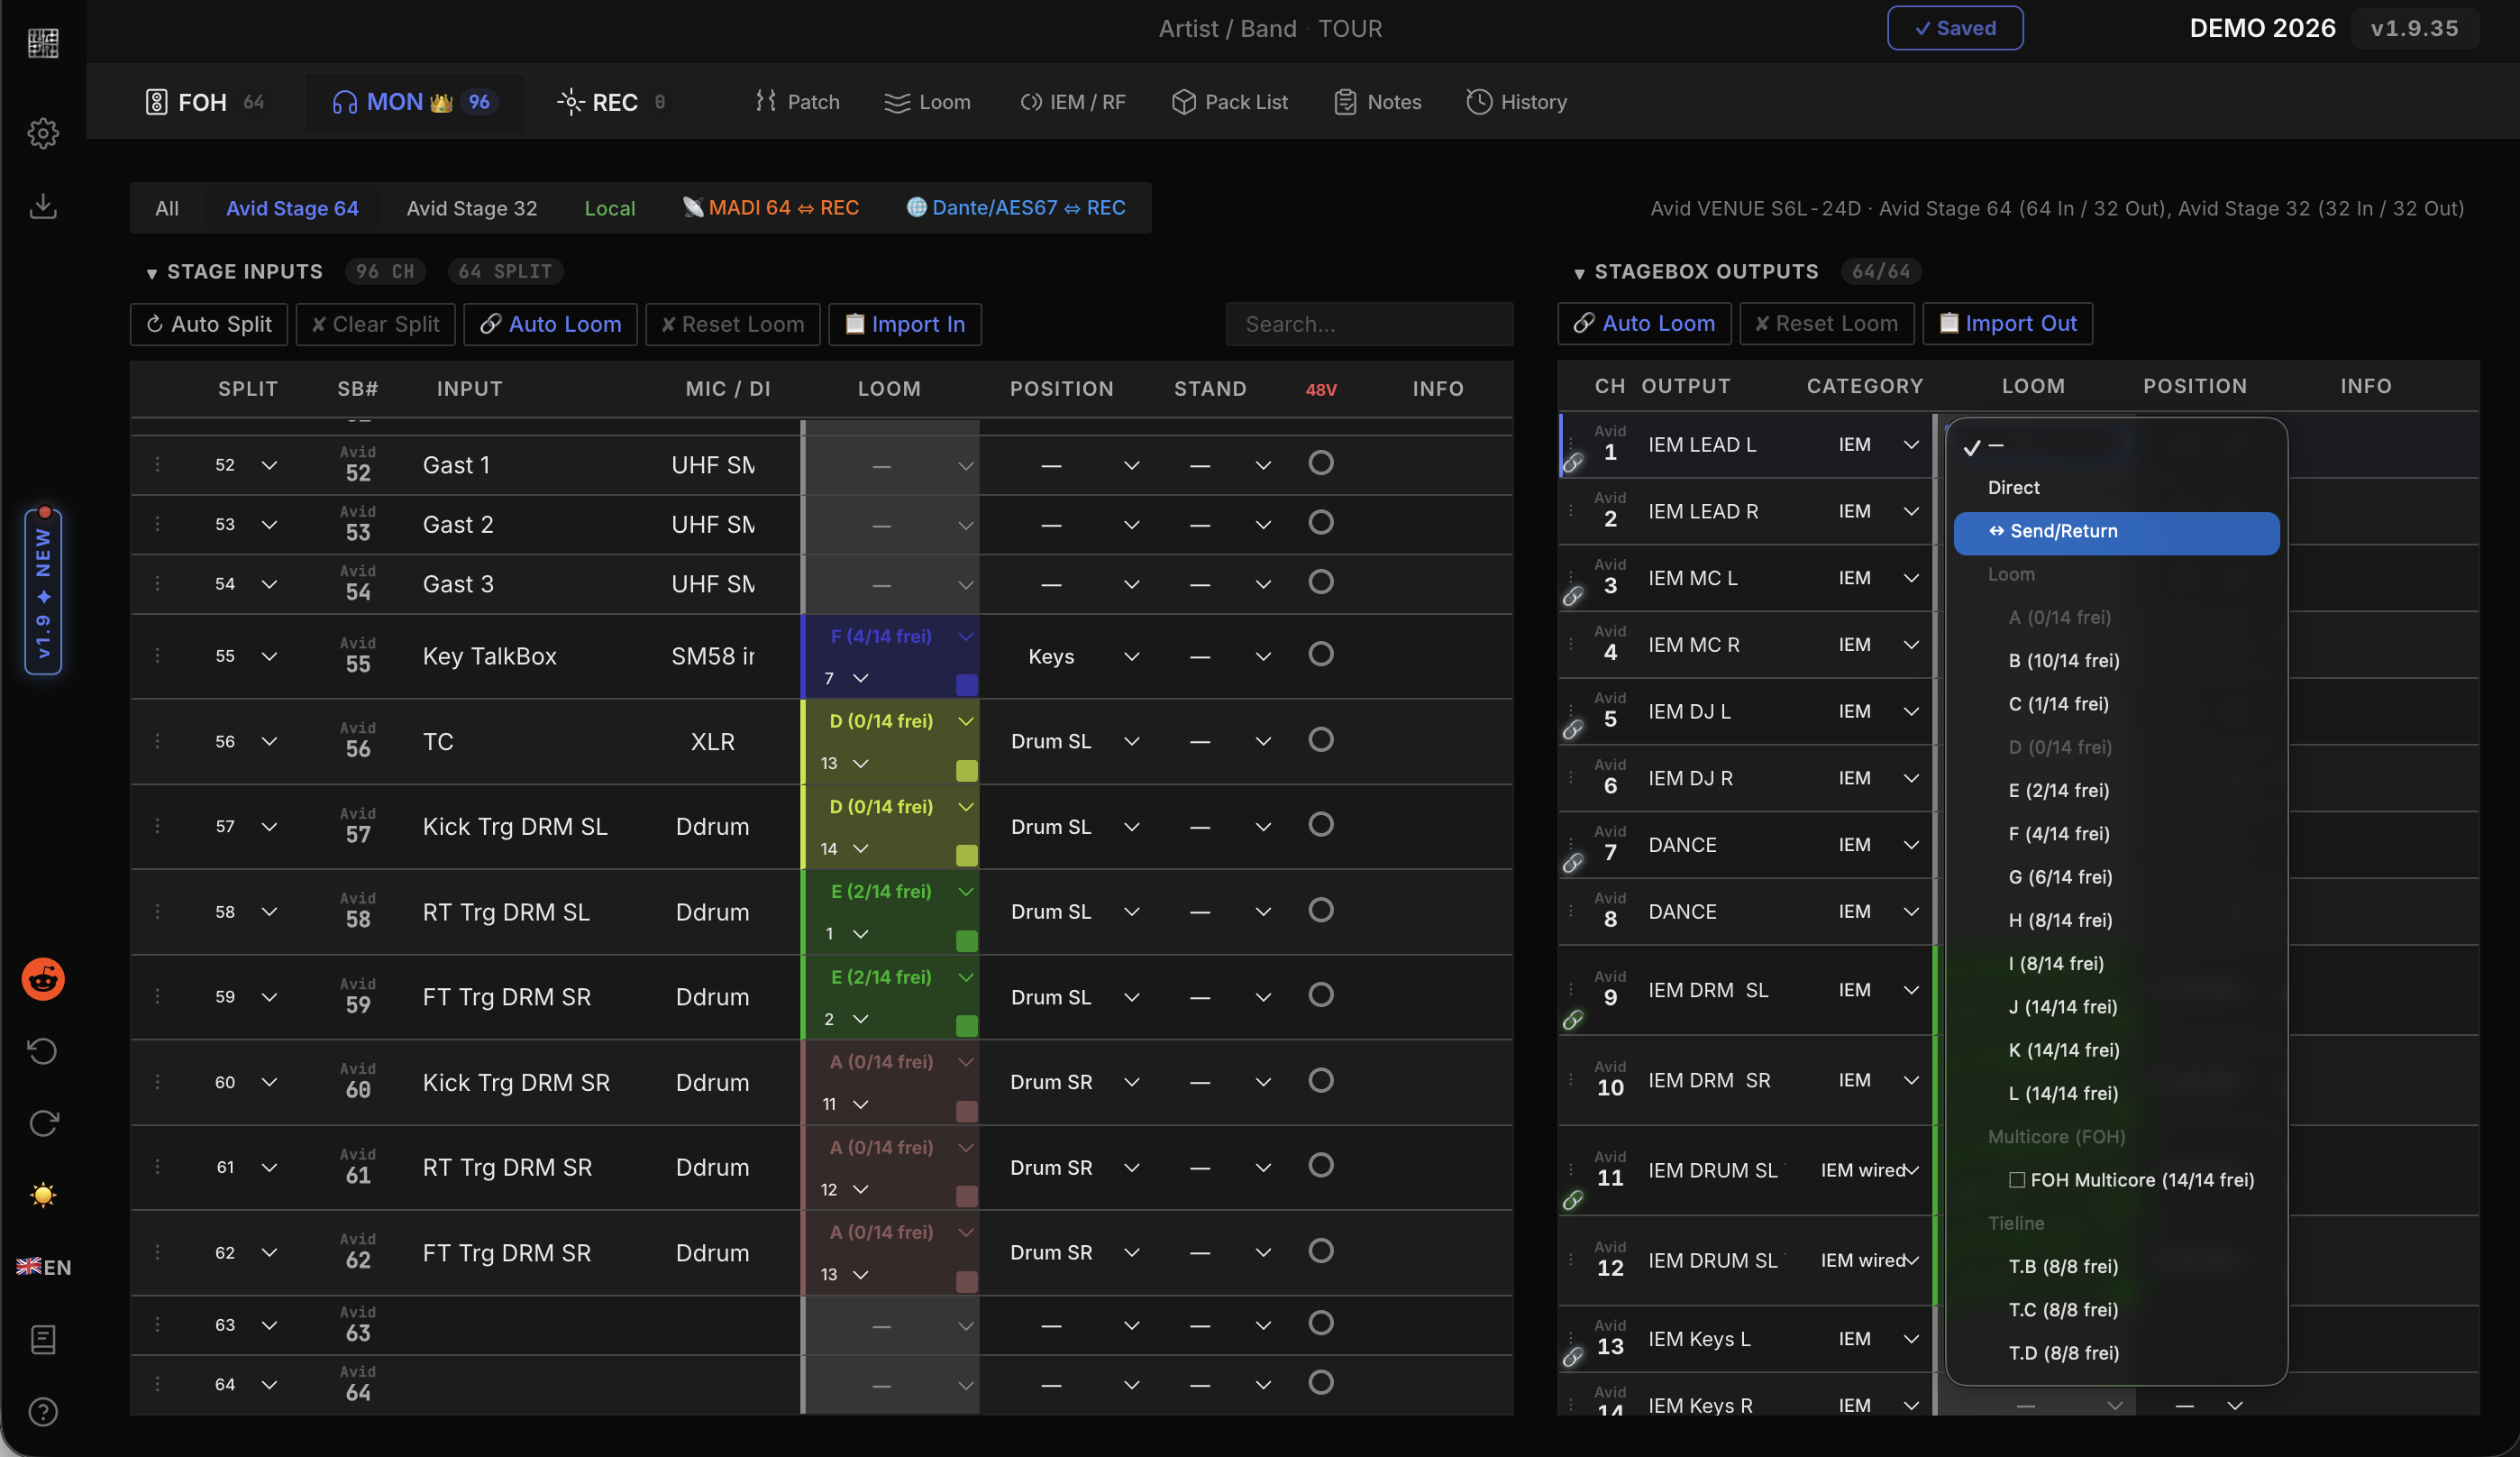2520x1457 pixels.
Task: Click blue color swatch on Key TalkBox loom
Action: [966, 684]
